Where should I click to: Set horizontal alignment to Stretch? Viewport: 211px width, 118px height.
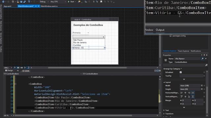tap(193, 93)
